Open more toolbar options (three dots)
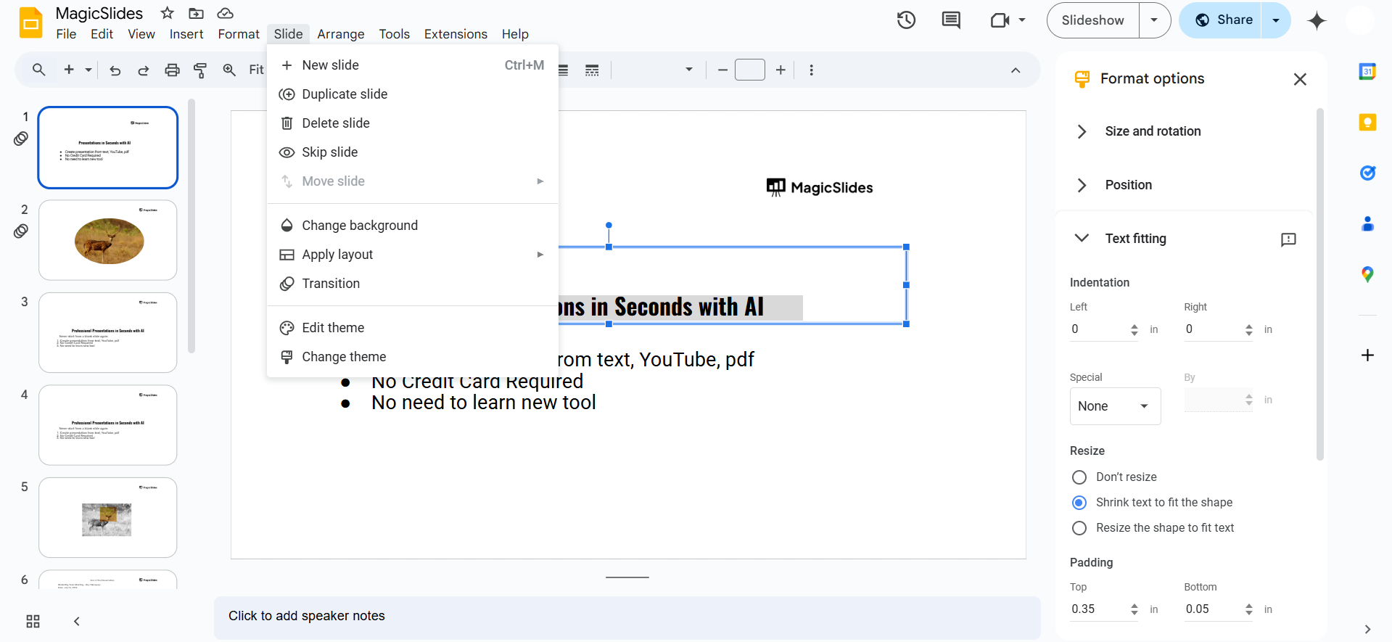This screenshot has height=642, width=1392. pyautogui.click(x=811, y=70)
